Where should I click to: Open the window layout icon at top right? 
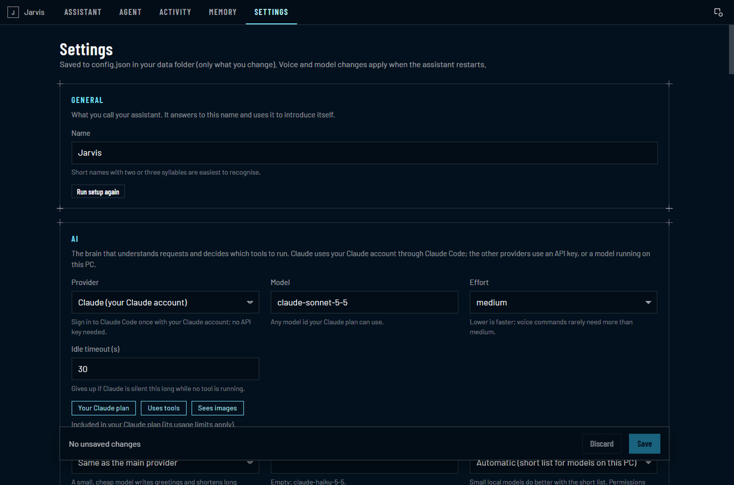[x=718, y=12]
